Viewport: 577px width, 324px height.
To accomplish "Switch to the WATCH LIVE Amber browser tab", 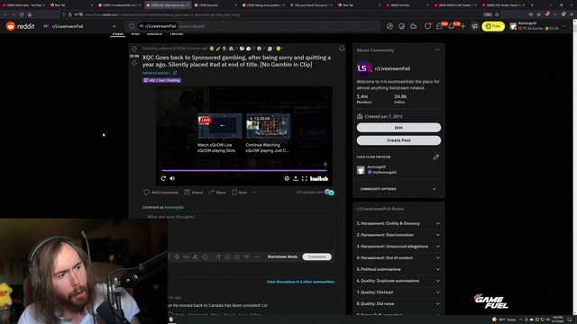I will (455, 5).
